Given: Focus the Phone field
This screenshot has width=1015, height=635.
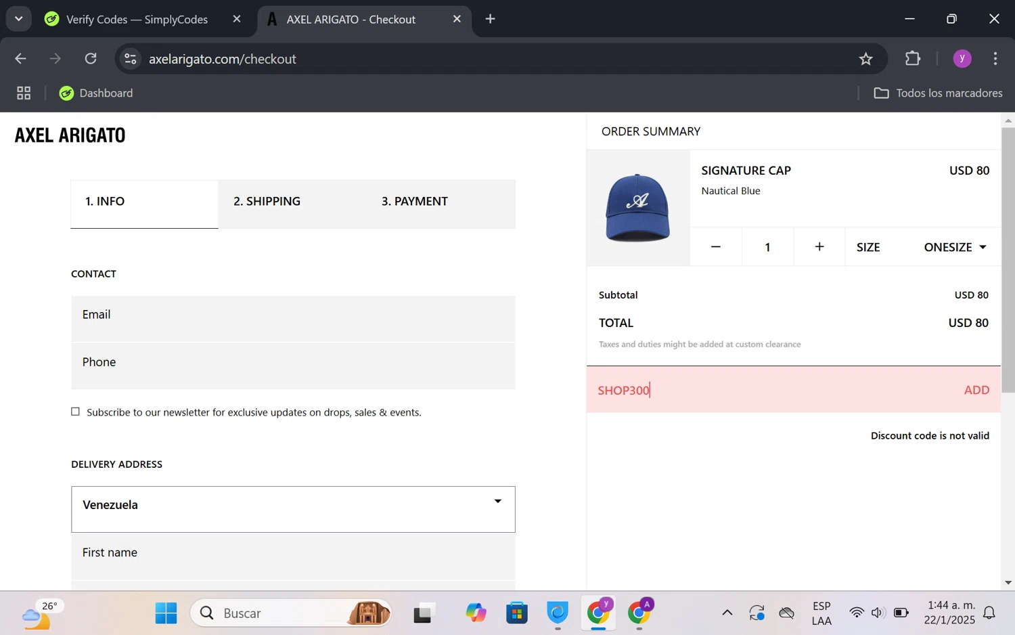Looking at the screenshot, I should pos(293,366).
